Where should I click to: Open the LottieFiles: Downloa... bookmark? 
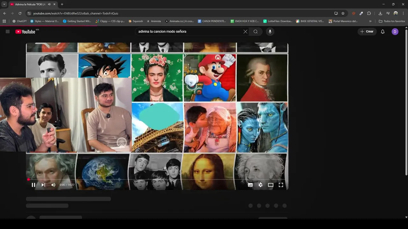(278, 21)
